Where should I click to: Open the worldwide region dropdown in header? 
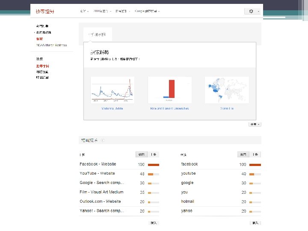84,11
